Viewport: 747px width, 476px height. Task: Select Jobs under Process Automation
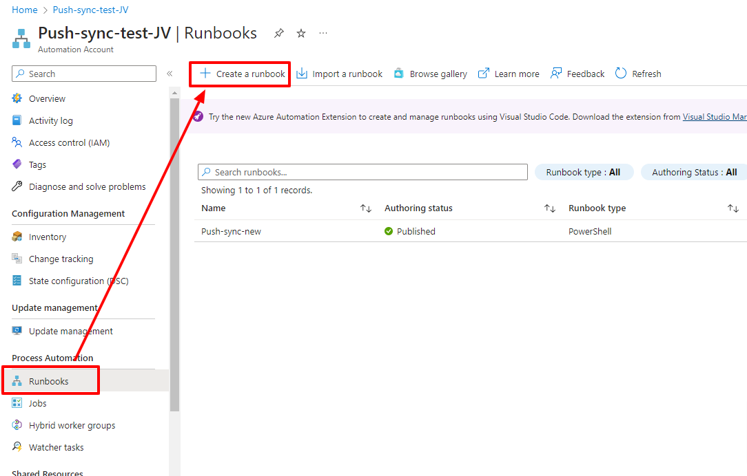coord(38,403)
